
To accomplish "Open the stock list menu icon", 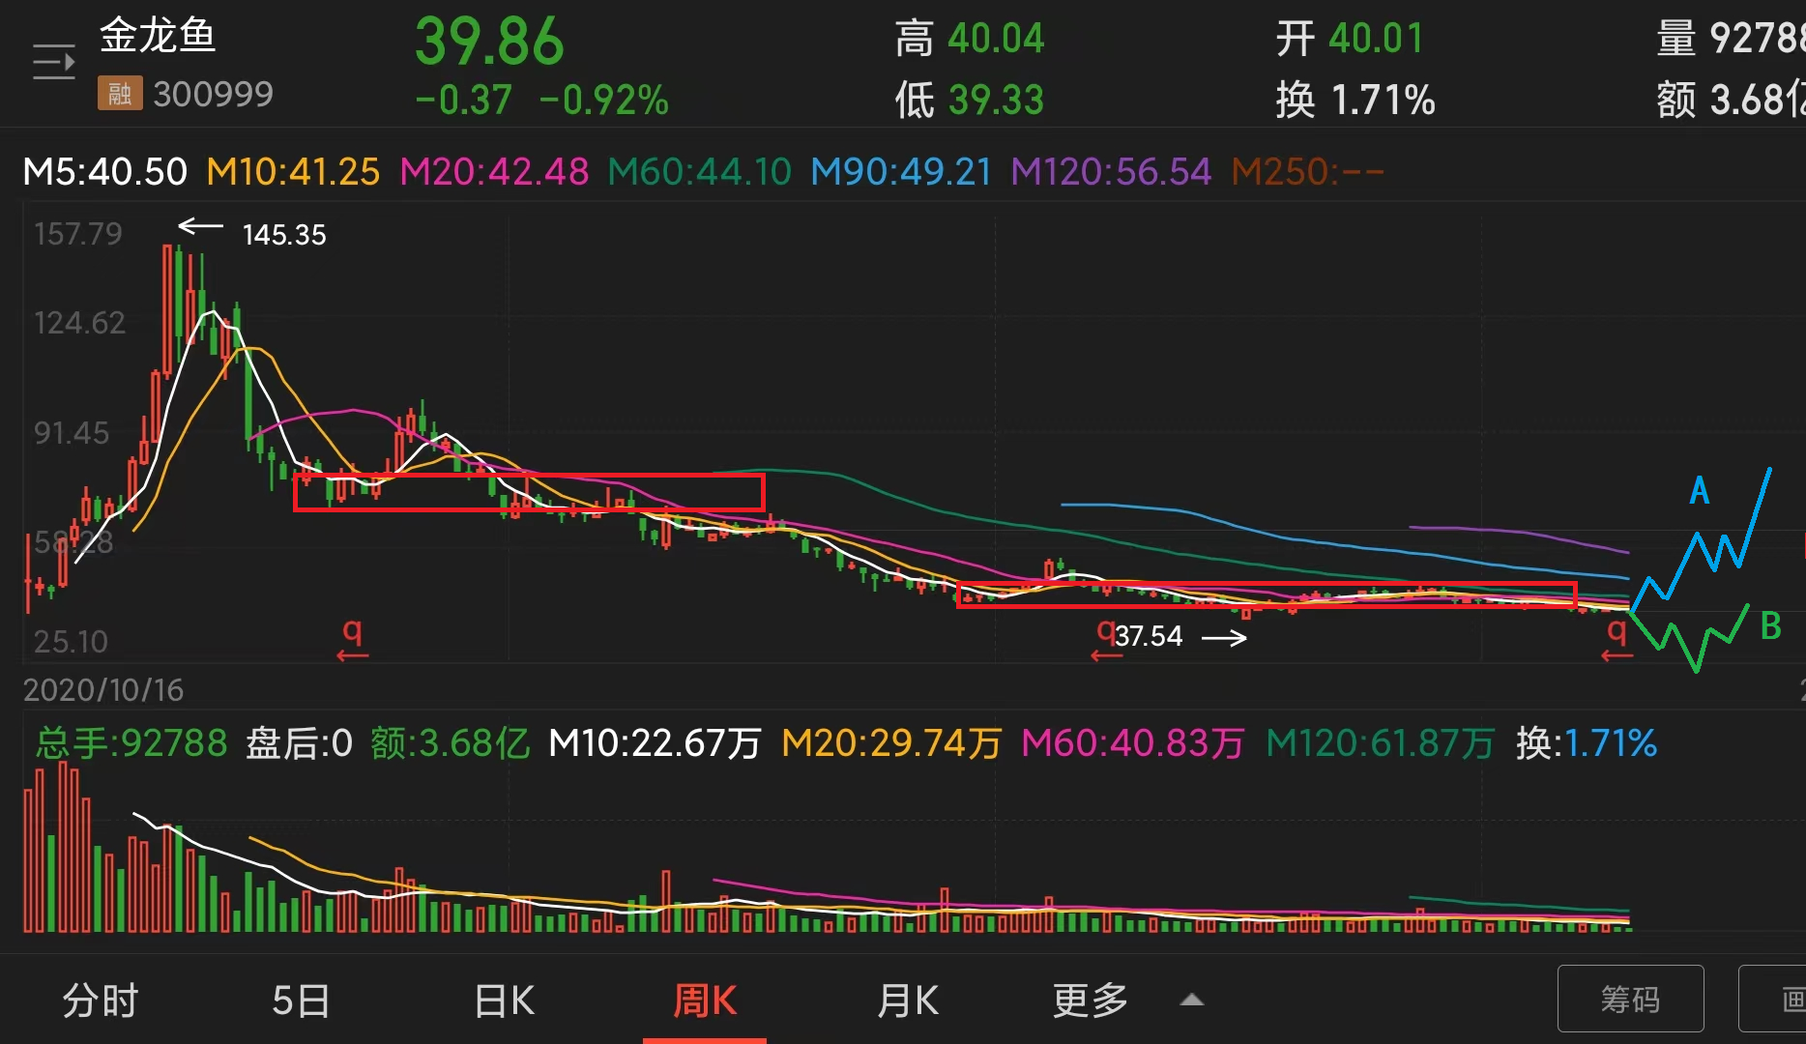I will [53, 63].
